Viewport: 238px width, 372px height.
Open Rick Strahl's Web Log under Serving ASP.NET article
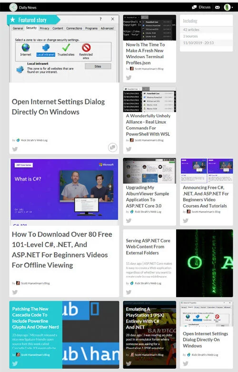tap(148, 283)
